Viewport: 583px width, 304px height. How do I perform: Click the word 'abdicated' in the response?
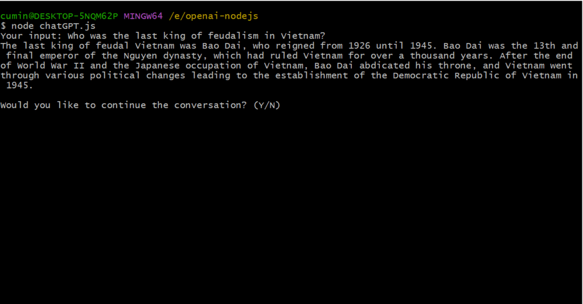(x=384, y=66)
